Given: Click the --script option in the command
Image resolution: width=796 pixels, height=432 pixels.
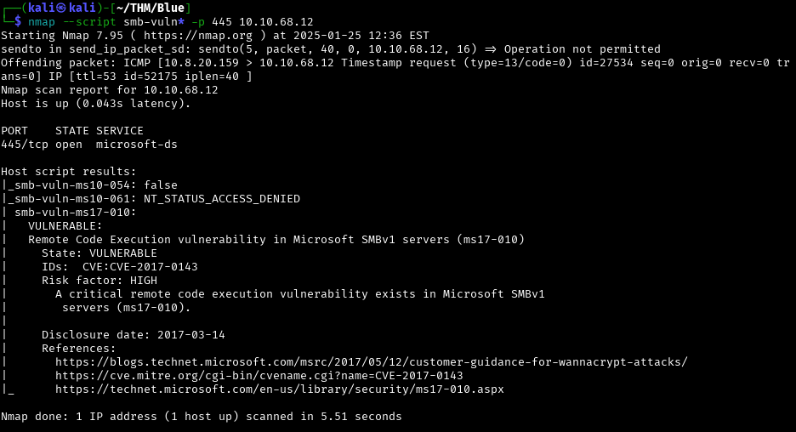Looking at the screenshot, I should (88, 21).
